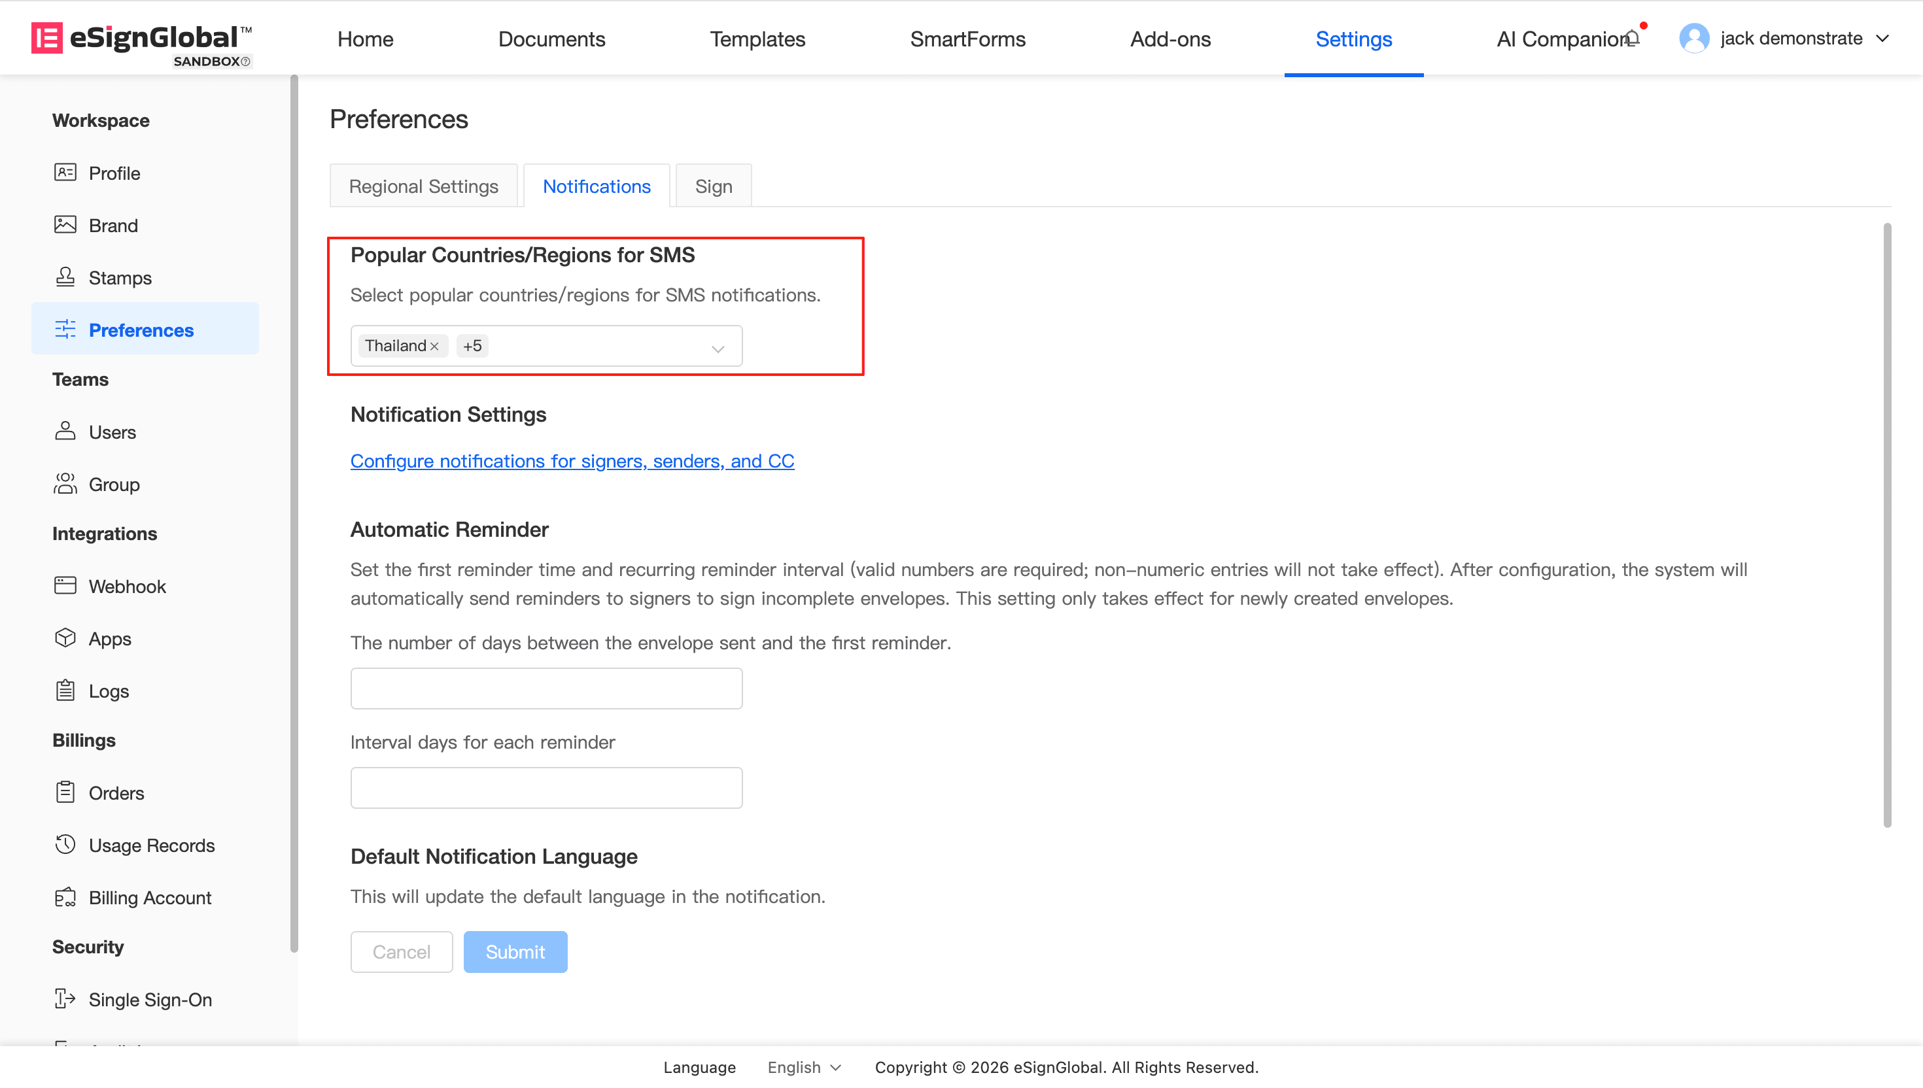Click the Brand image icon
This screenshot has height=1088, width=1923.
coord(65,225)
